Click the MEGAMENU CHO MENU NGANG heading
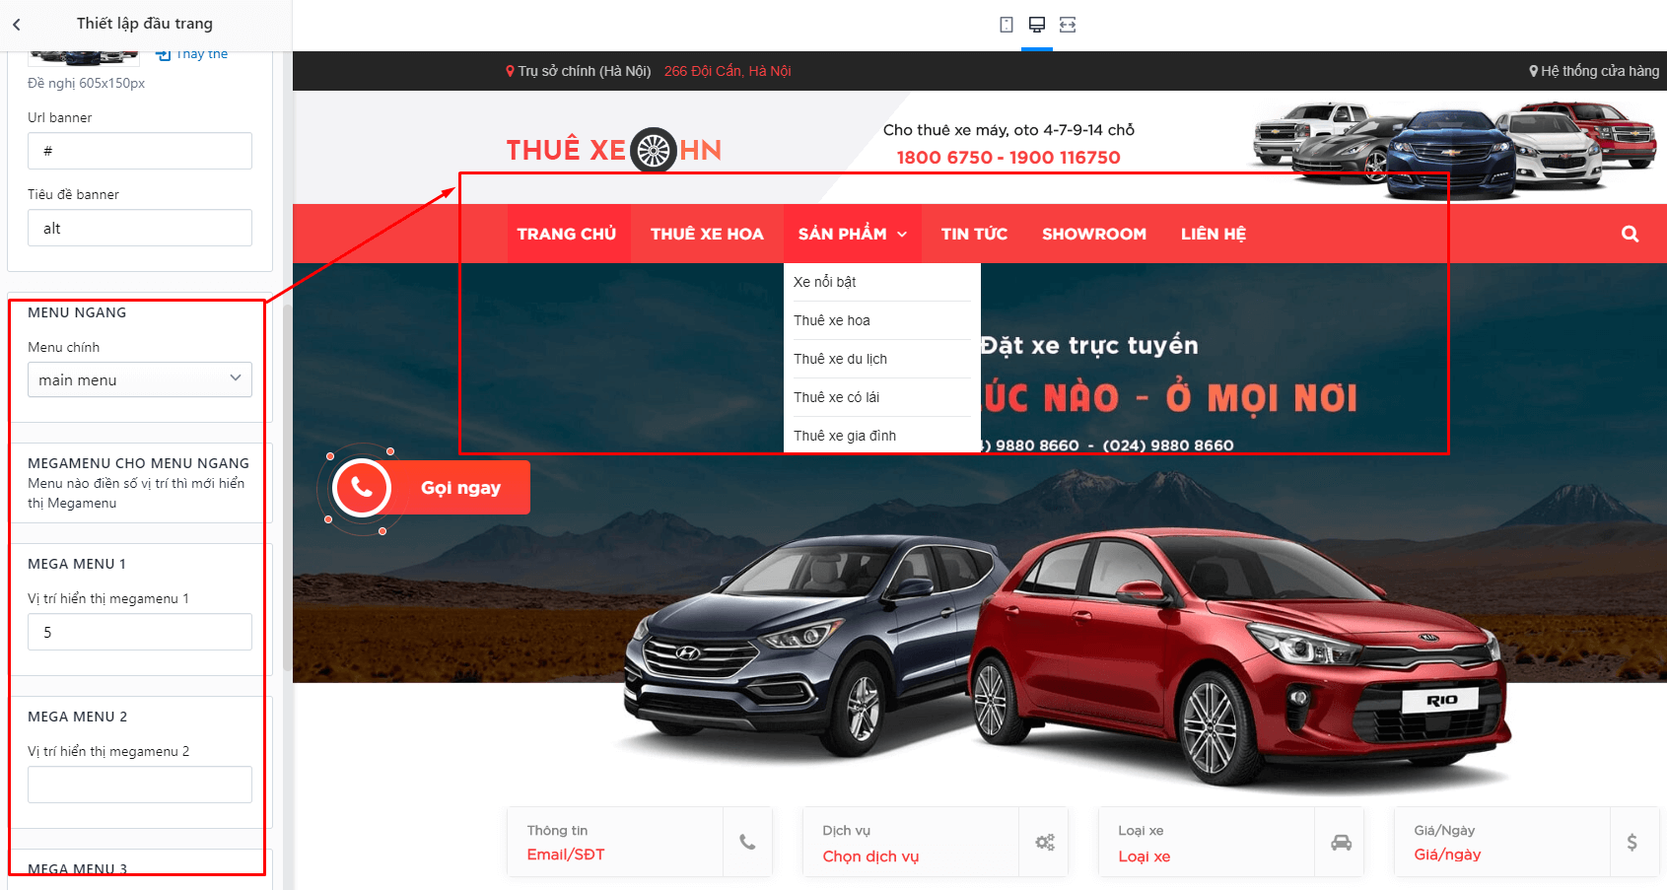 tap(138, 463)
